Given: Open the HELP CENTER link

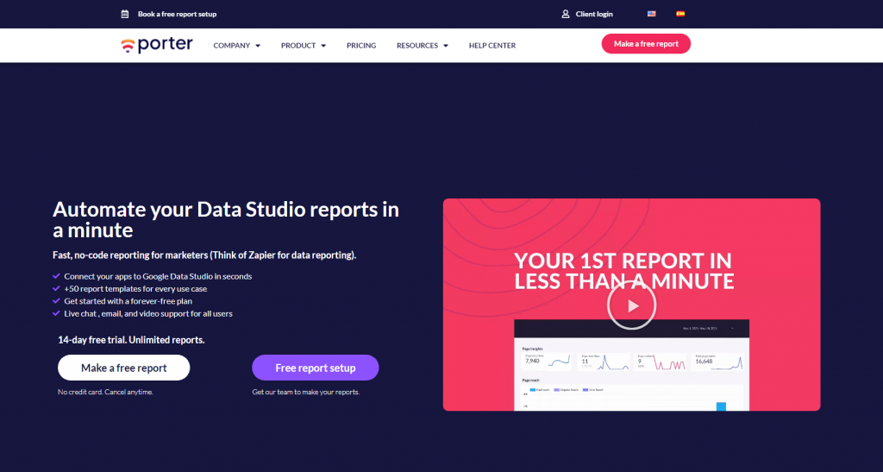Looking at the screenshot, I should pyautogui.click(x=492, y=46).
